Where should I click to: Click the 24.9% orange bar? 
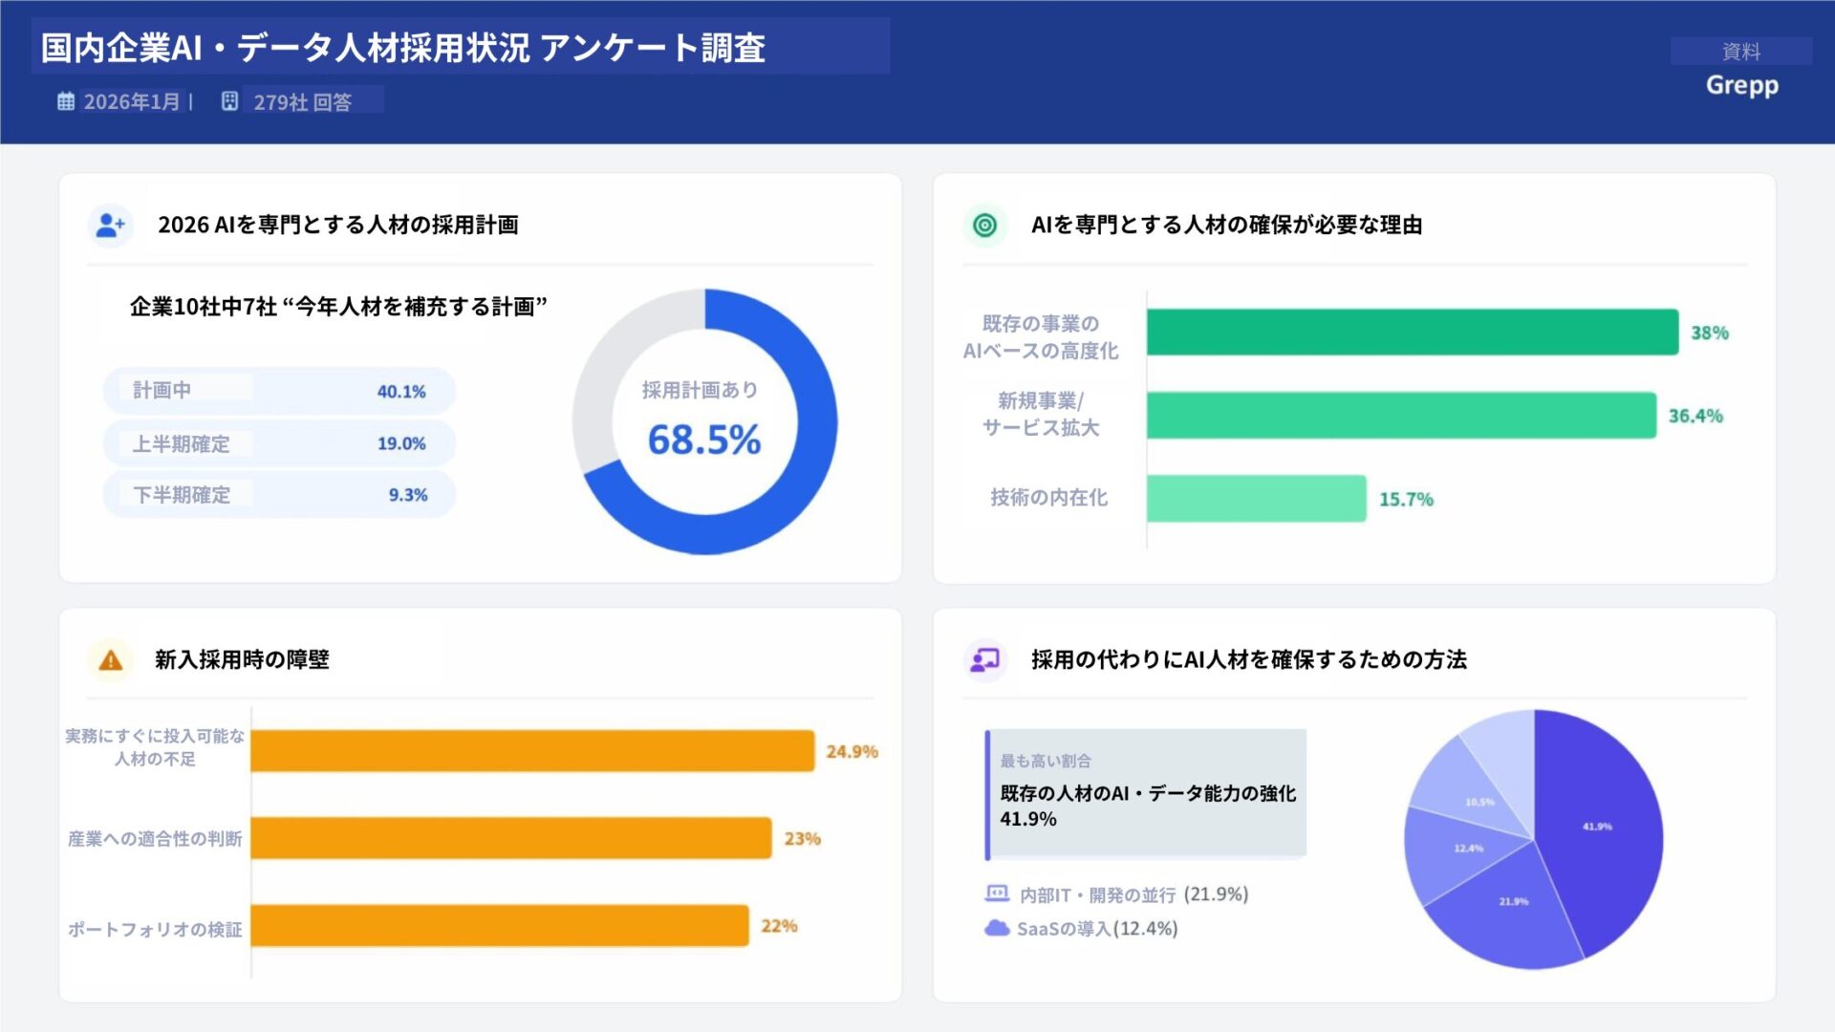532,751
